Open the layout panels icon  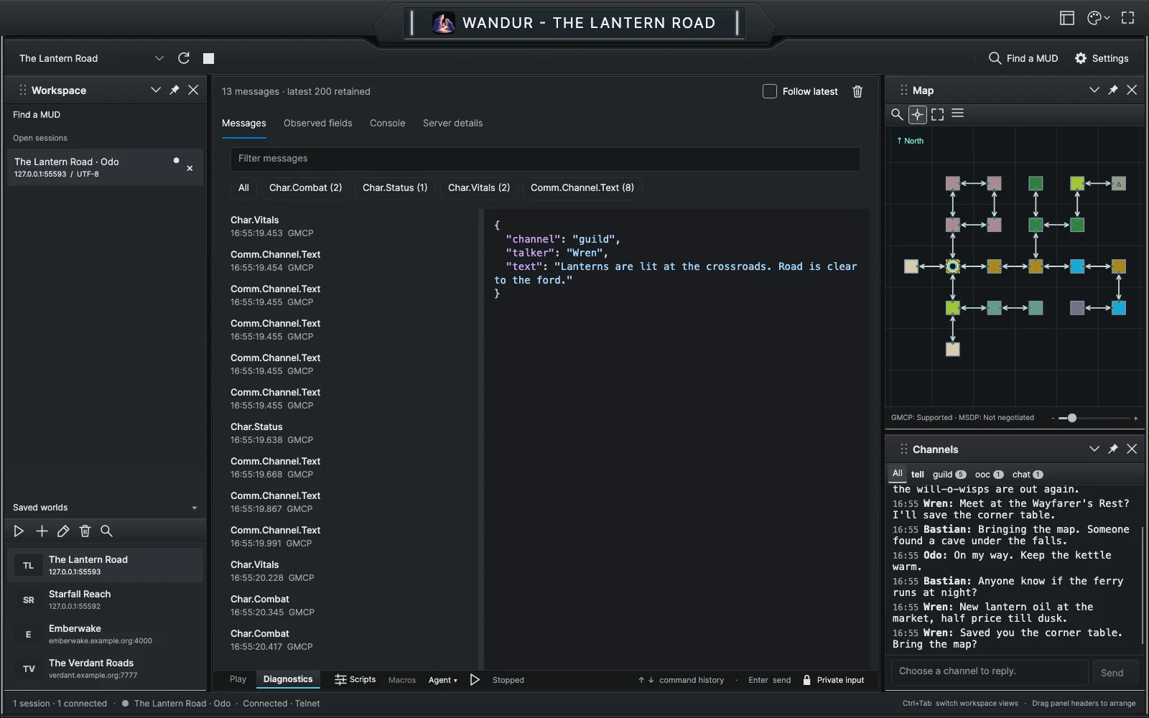tap(1067, 19)
